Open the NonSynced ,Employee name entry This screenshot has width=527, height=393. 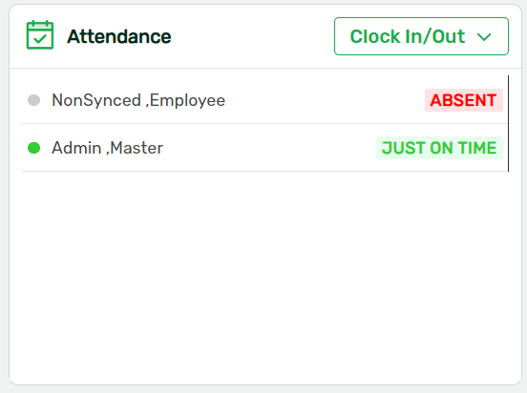click(x=138, y=100)
